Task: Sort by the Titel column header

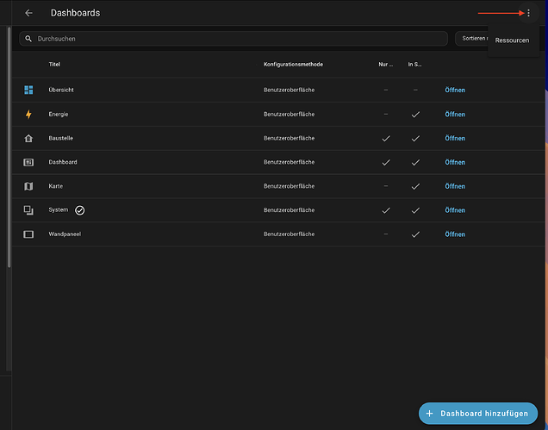Action: coord(54,64)
